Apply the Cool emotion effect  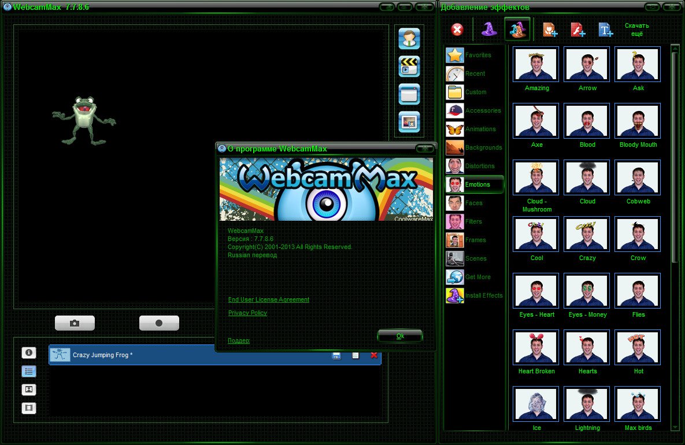tap(536, 234)
